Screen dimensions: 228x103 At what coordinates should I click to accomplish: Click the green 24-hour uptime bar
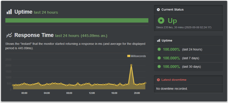(77, 20)
